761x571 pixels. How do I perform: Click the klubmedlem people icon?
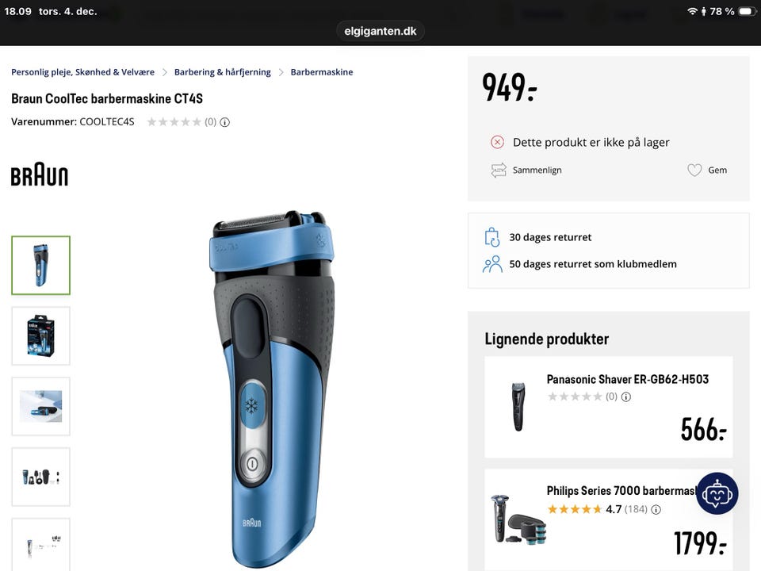(x=492, y=264)
